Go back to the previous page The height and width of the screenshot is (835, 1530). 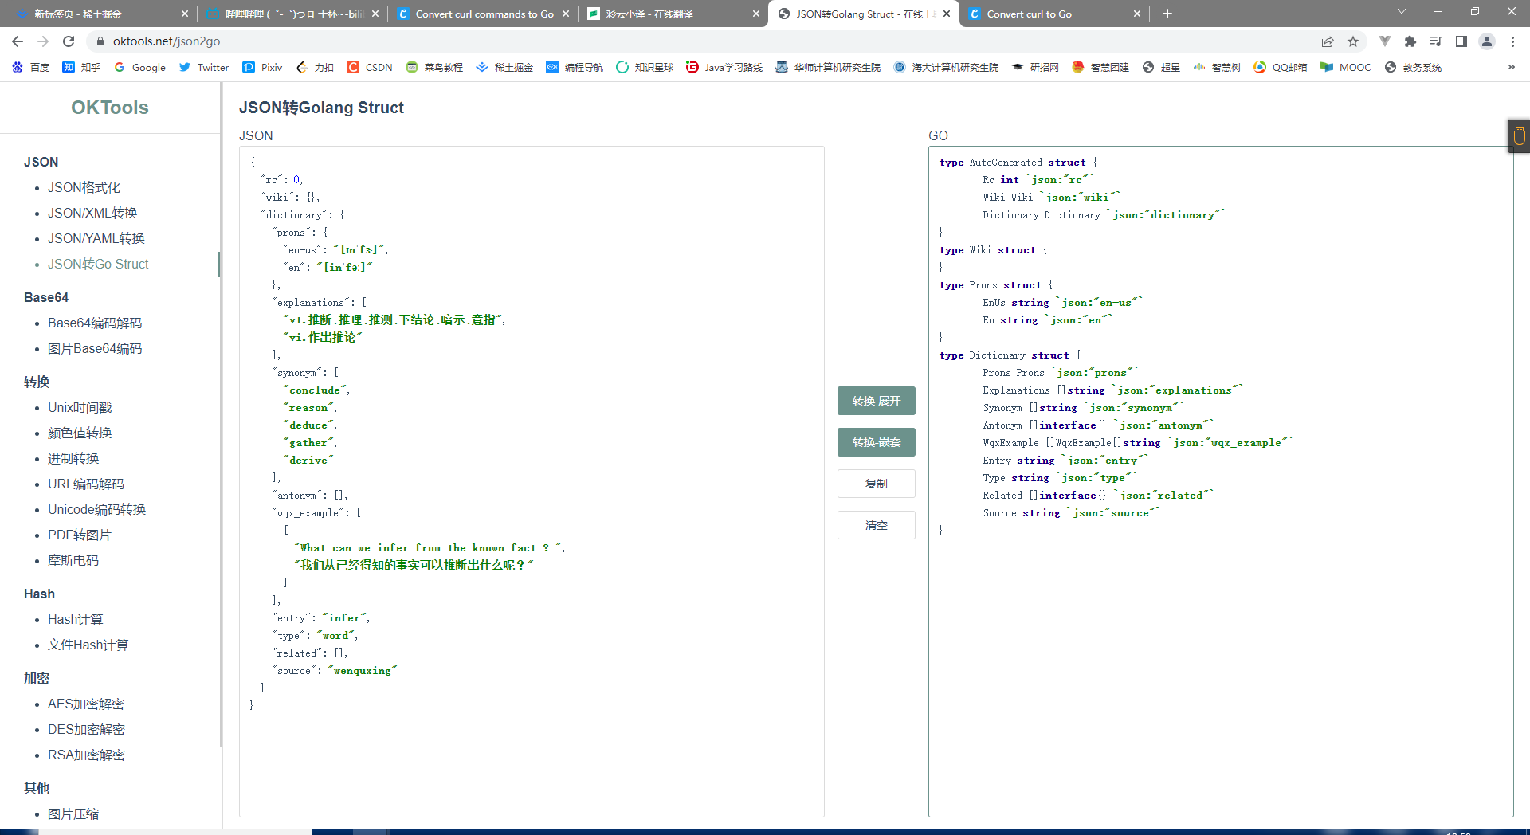[18, 41]
